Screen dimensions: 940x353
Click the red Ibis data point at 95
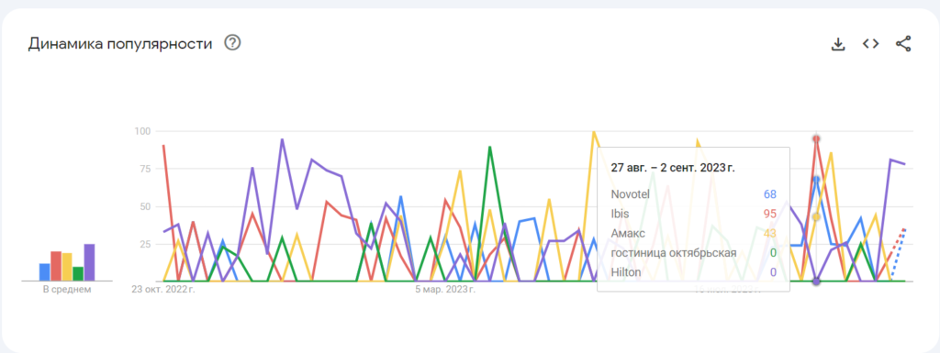click(x=816, y=138)
